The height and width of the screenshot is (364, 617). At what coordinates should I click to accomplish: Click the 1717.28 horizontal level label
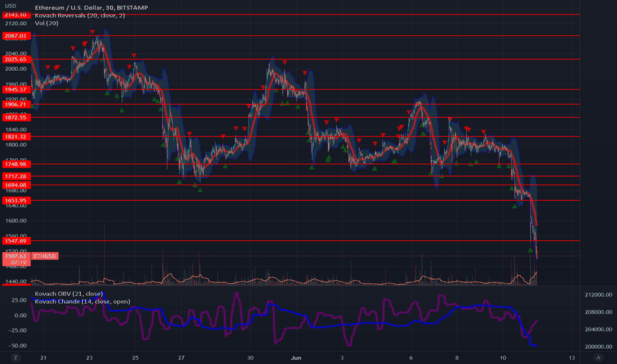[16, 176]
